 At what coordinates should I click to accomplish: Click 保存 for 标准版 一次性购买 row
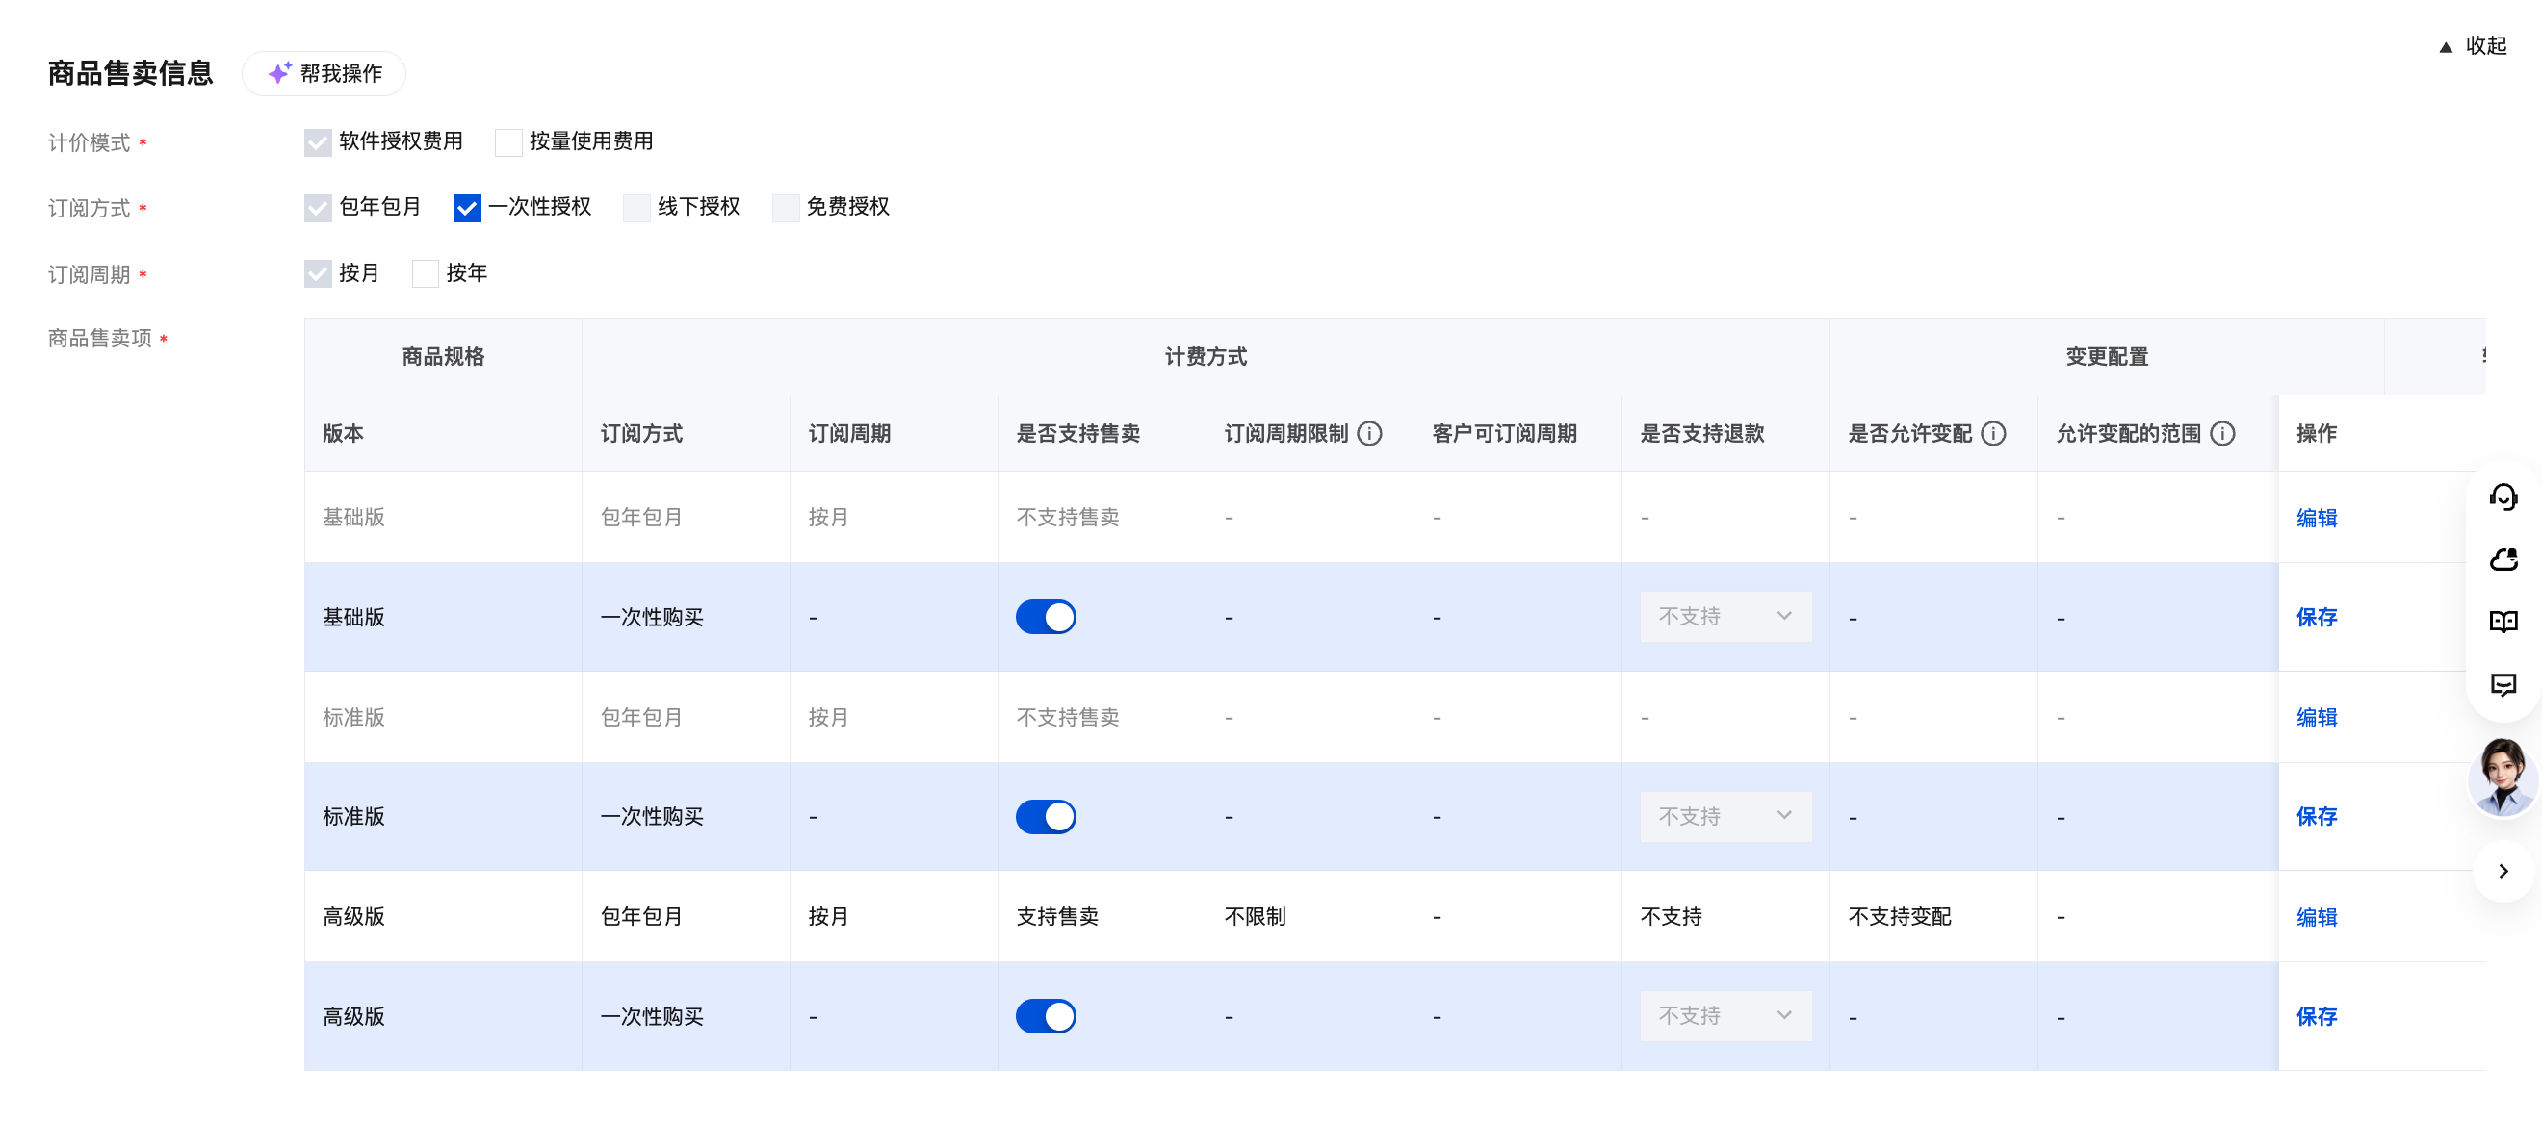tap(2316, 816)
